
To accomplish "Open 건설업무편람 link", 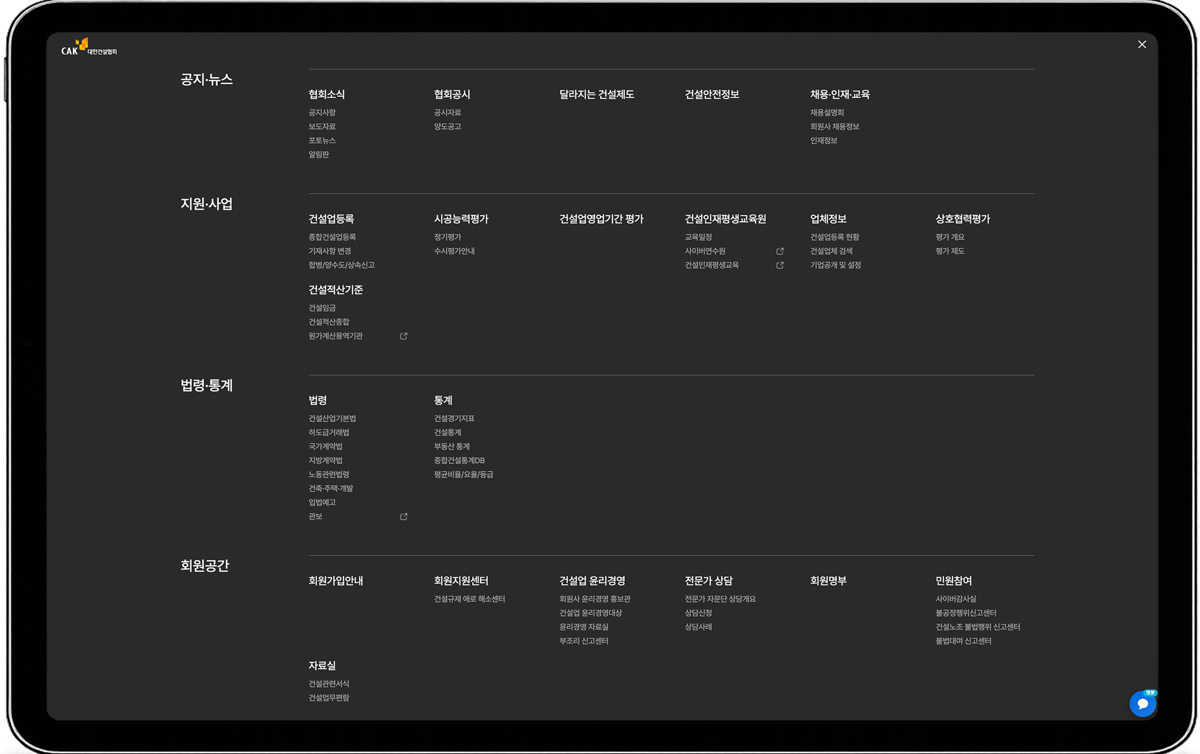I will point(329,698).
